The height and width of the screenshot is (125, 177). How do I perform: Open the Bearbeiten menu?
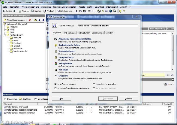point(14,7)
